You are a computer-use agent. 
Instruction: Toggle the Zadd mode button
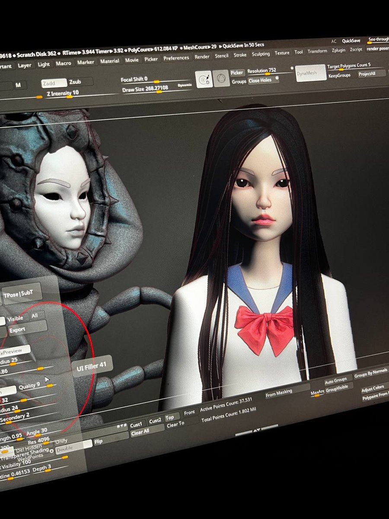point(54,83)
